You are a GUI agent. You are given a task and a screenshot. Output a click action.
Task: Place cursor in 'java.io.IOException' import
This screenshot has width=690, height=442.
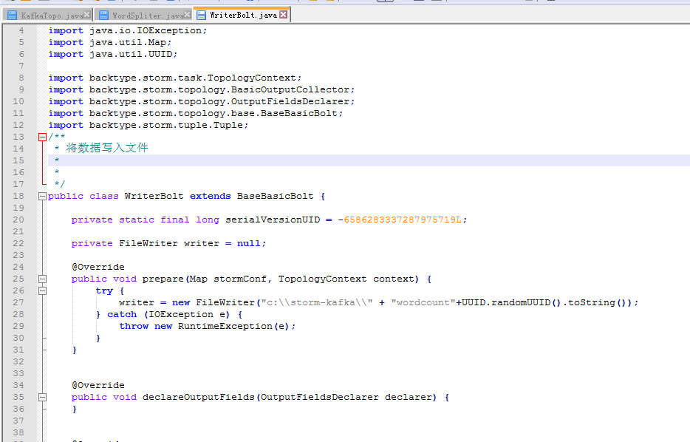coord(146,30)
